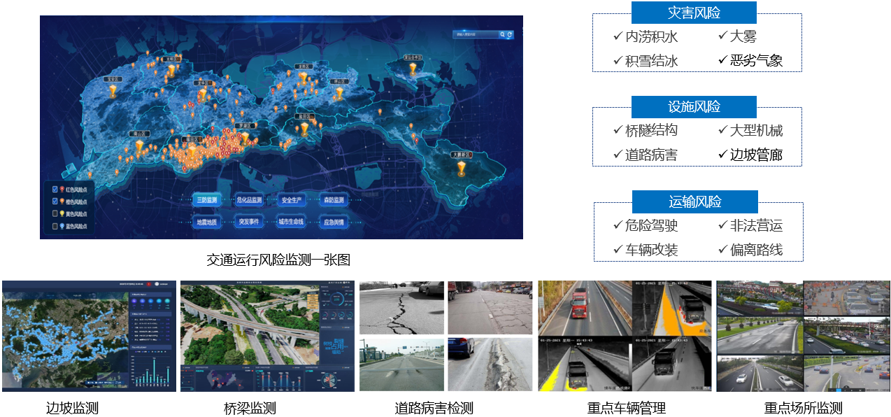Image resolution: width=891 pixels, height=417 pixels.
Task: Click the 坪山区 district marker pin
Action: [x=339, y=92]
